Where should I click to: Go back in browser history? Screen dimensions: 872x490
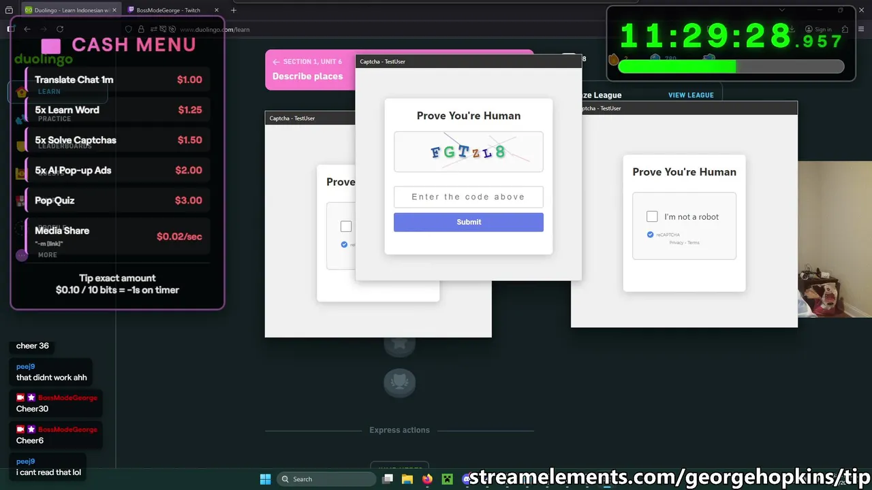coord(27,29)
